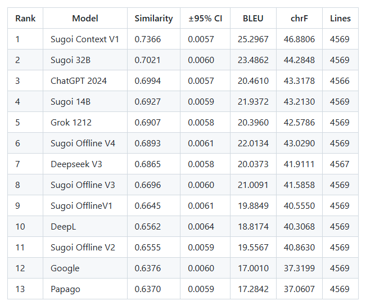Select chrF value 37.0607
366x305 pixels.
click(299, 289)
